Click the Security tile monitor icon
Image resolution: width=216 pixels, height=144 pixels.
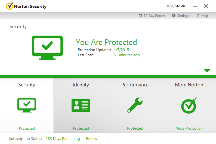(x=27, y=105)
